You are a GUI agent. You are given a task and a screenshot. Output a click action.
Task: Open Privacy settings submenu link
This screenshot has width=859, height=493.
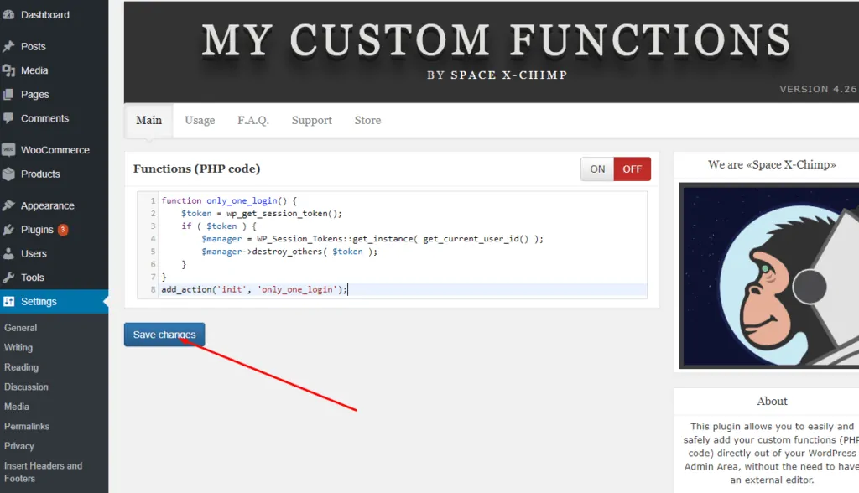point(19,446)
